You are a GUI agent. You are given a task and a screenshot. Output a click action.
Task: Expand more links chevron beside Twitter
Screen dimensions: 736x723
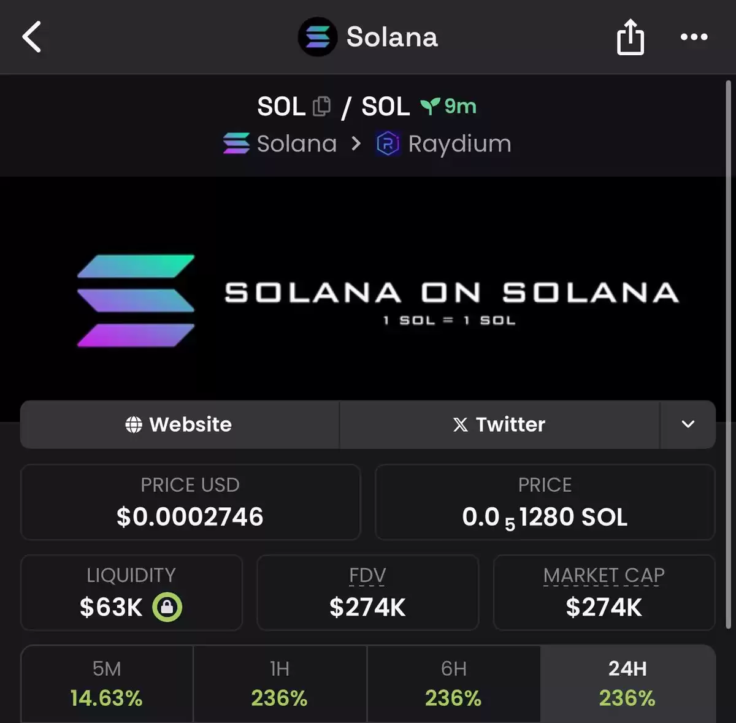(688, 424)
